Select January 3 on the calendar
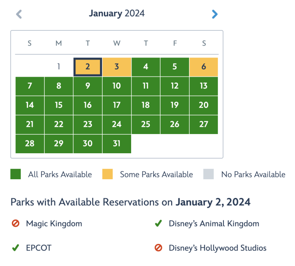295x266 pixels. click(x=117, y=67)
